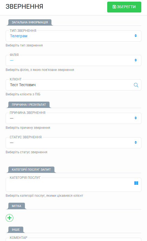Viewport: 147px width, 241px height.
Task: Expand the ФІЛІЯ dropdown arrows
Action: 136,60
